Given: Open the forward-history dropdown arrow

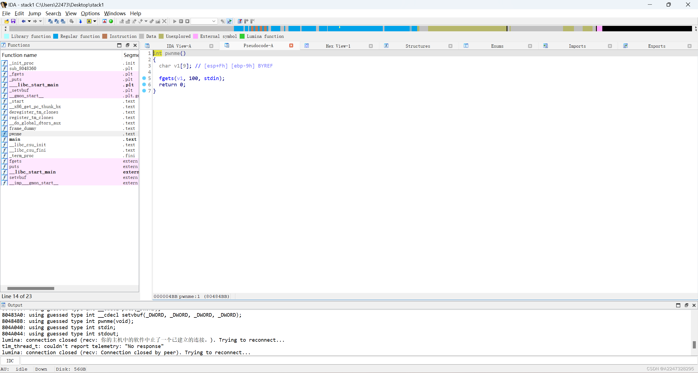Looking at the screenshot, I should (41, 21).
